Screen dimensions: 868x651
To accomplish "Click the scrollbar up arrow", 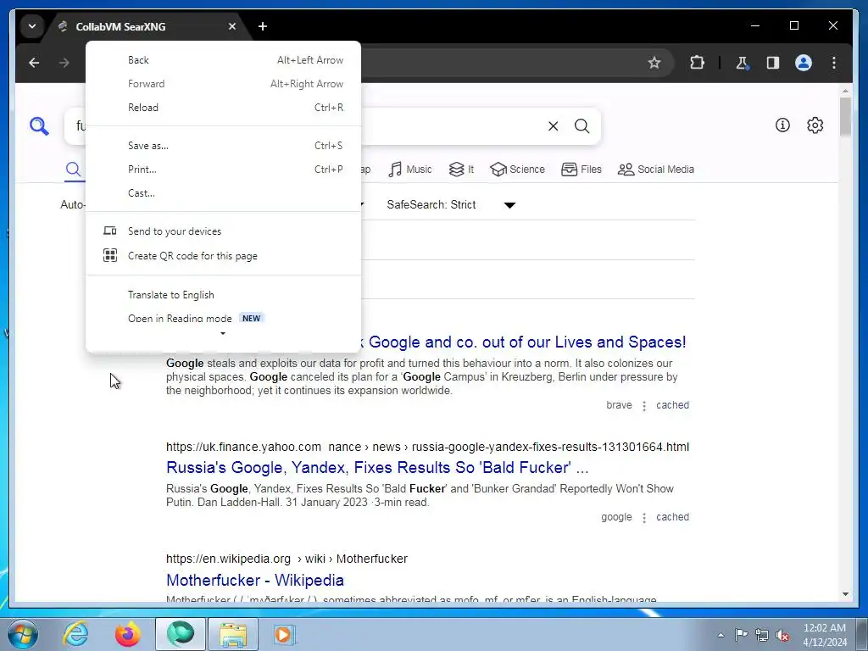I will (845, 90).
